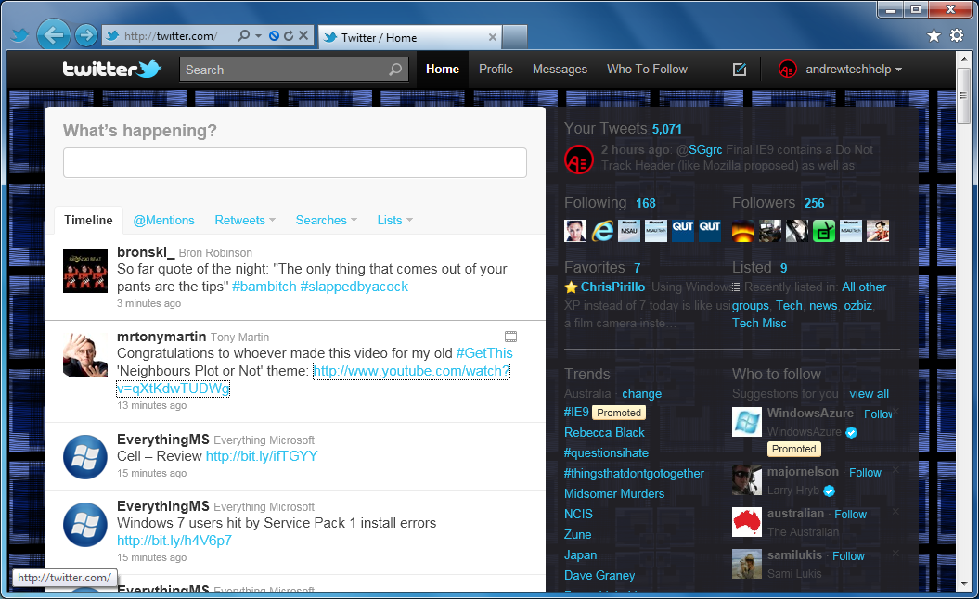
Task: Click the compatibility view icon in address bar
Action: 274,35
